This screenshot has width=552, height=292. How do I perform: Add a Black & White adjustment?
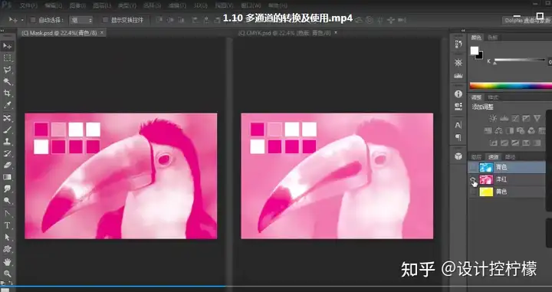pos(509,131)
